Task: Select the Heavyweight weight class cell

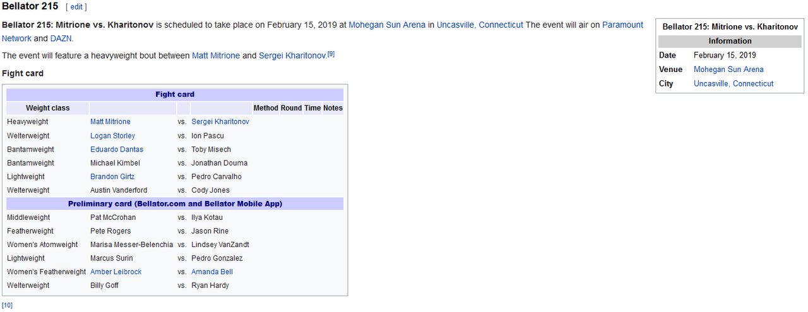Action: pyautogui.click(x=28, y=122)
